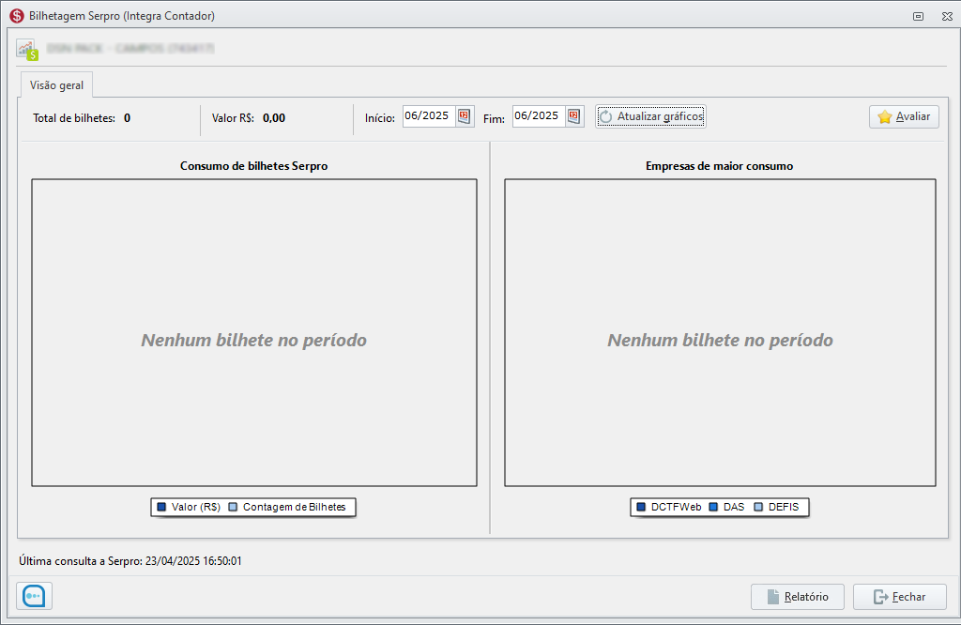Click the empty message in Consumo de bilhetes chart
Screen dimensions: 961x625
(253, 340)
